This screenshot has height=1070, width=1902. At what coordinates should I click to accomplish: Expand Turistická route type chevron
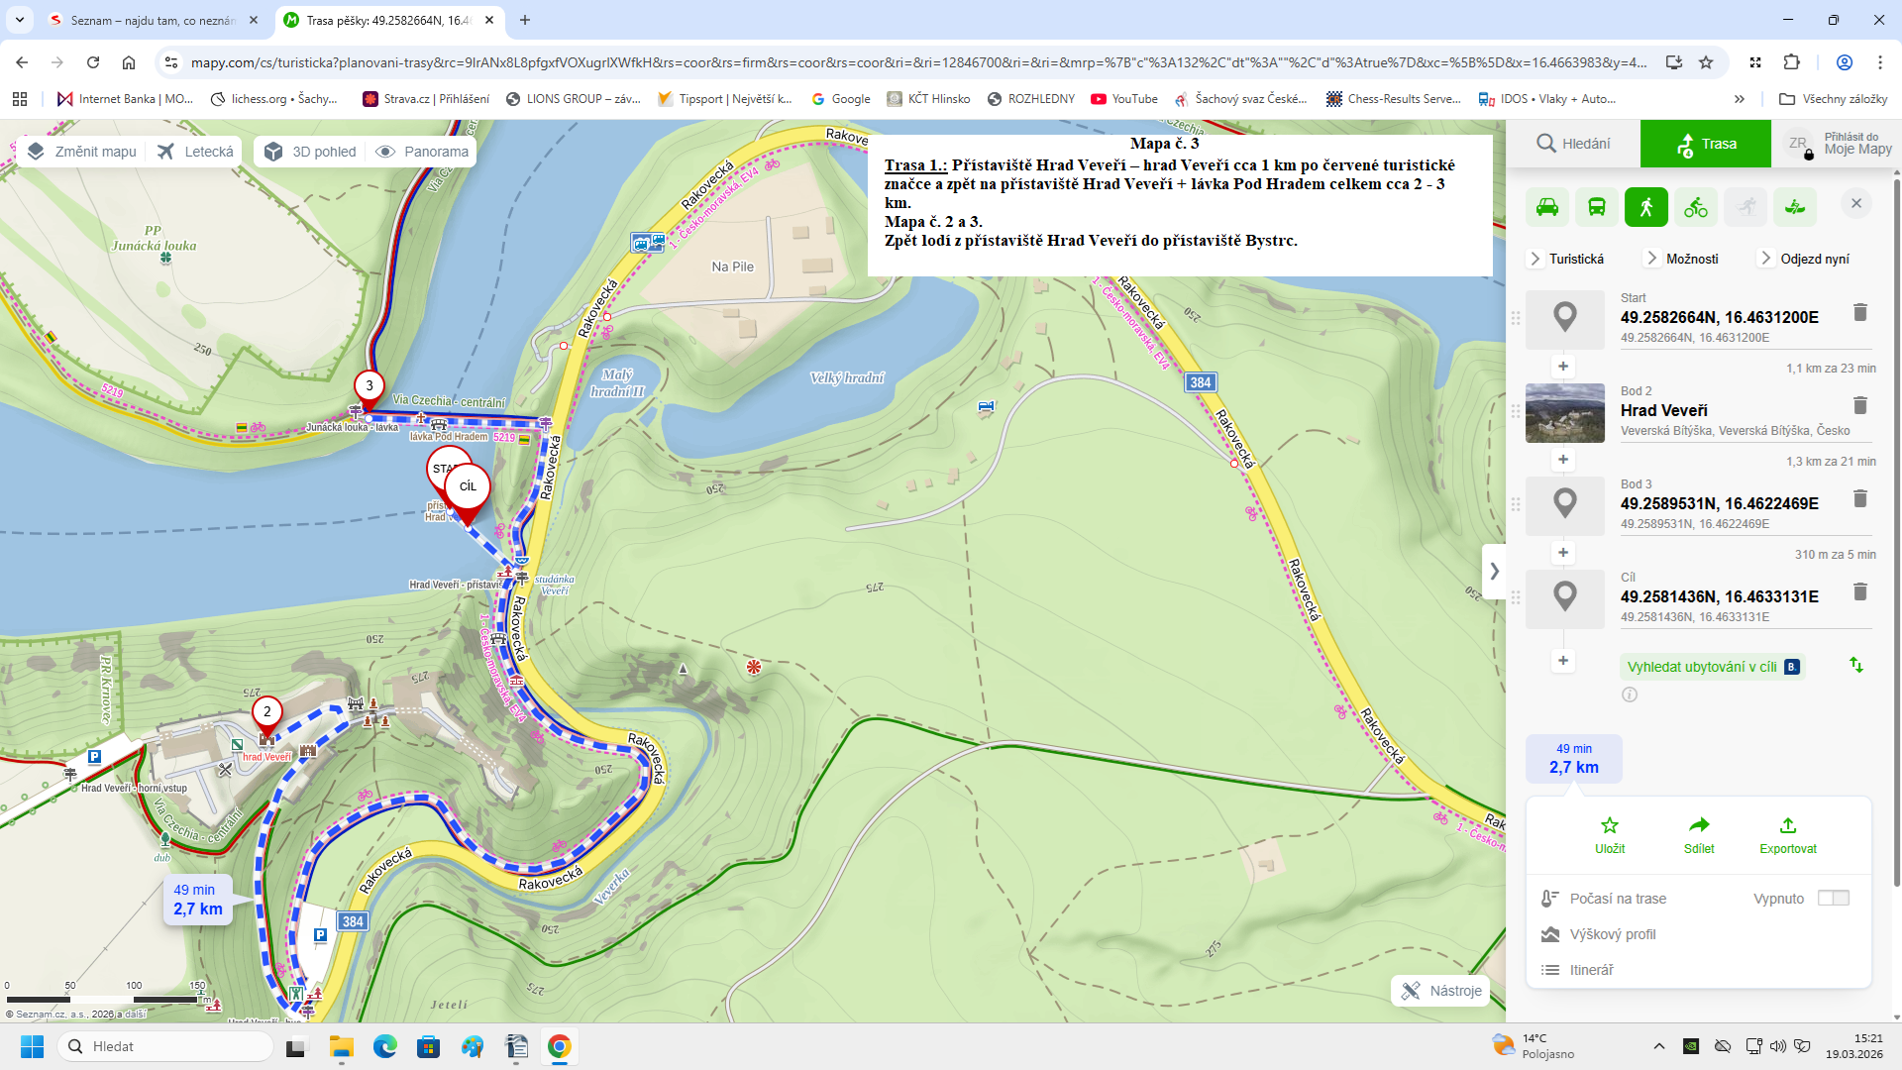pos(1535,259)
